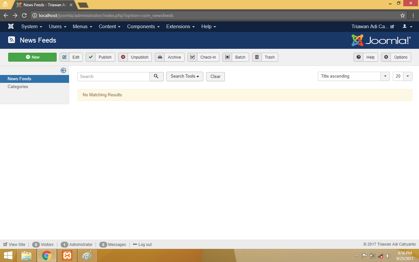Open the Title ascending sort dropdown
419x262 pixels.
pyautogui.click(x=354, y=76)
